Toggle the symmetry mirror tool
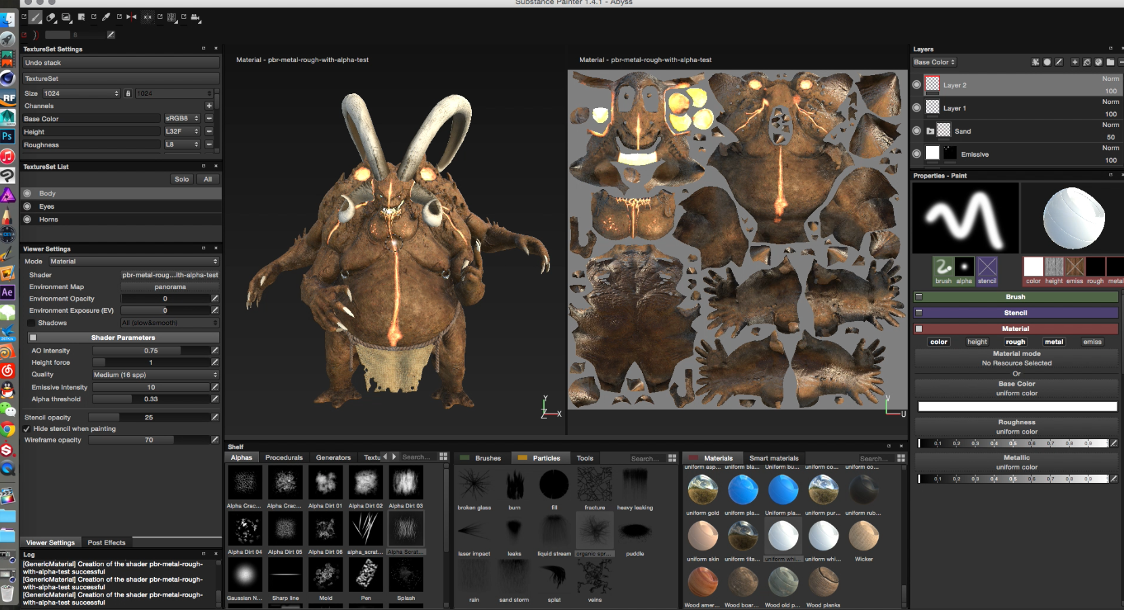1124x610 pixels. click(x=131, y=18)
